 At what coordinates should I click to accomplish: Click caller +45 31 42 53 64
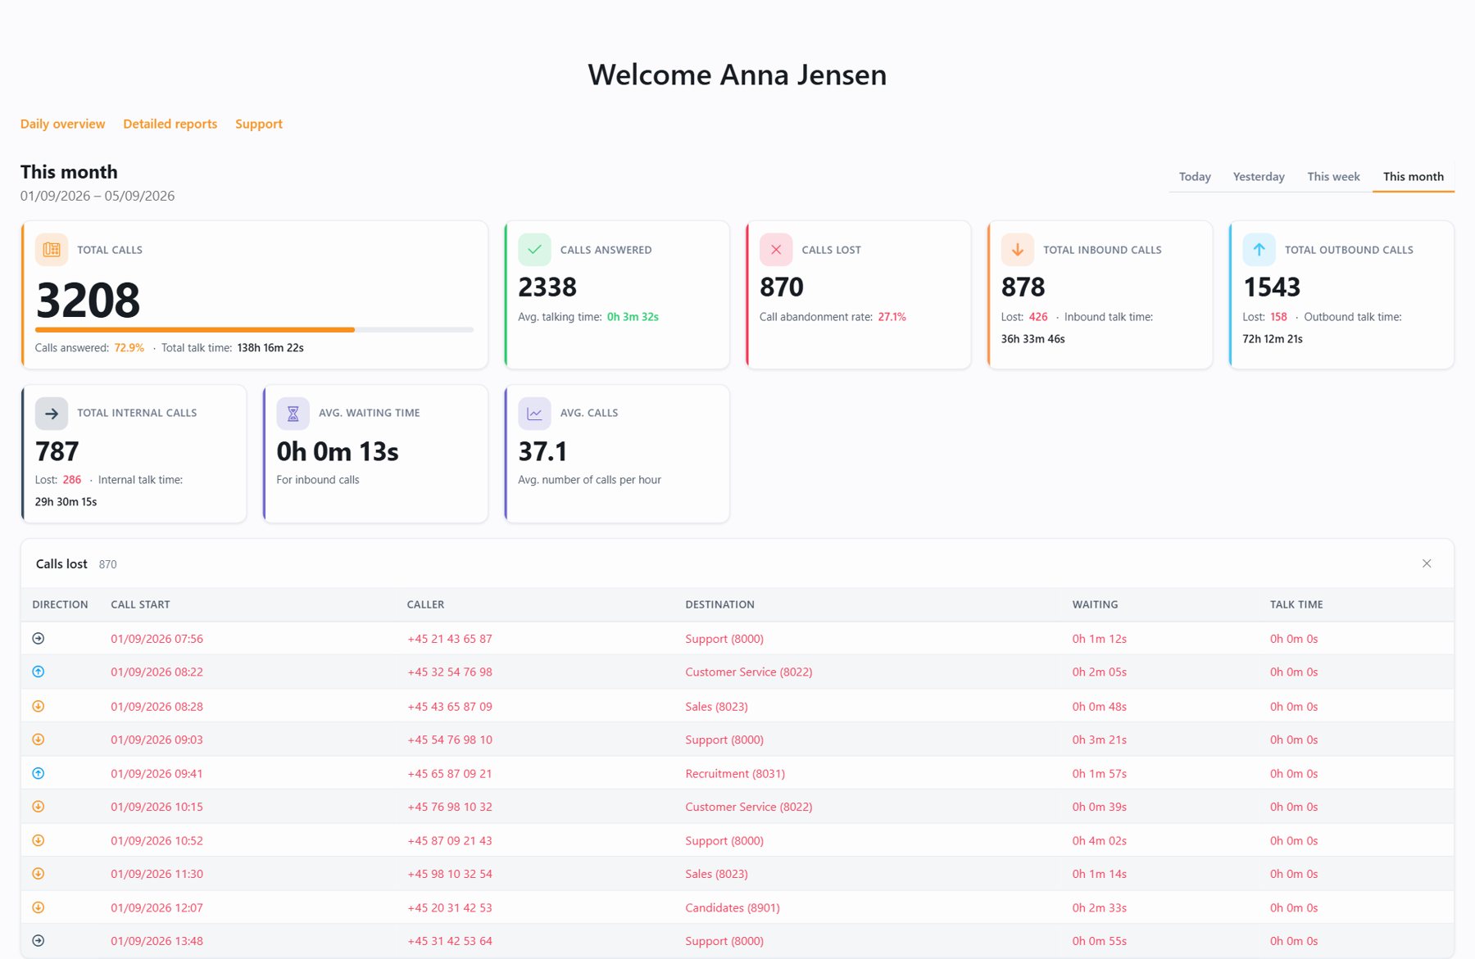(450, 941)
